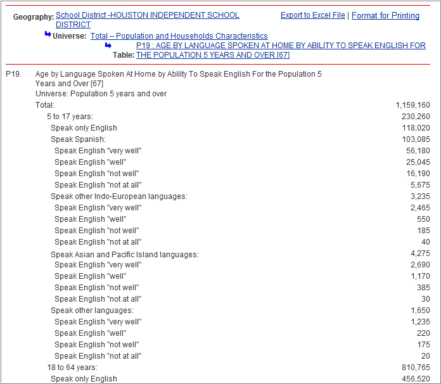Screen dimensions: 441x384
Task: Open the Total – Population and Households Characteristics link
Action: tap(179, 36)
